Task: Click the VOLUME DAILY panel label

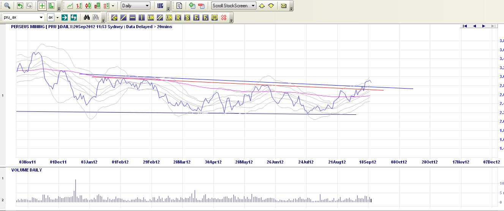Action: click(27, 170)
